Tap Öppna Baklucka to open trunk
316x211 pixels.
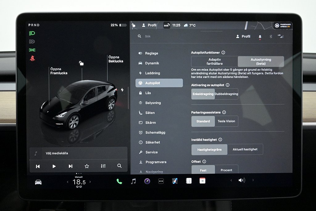pos(116,59)
